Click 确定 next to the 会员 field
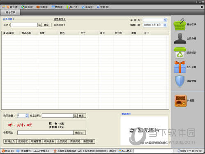This screenshot has width=205, height=154. pyautogui.click(x=46, y=25)
